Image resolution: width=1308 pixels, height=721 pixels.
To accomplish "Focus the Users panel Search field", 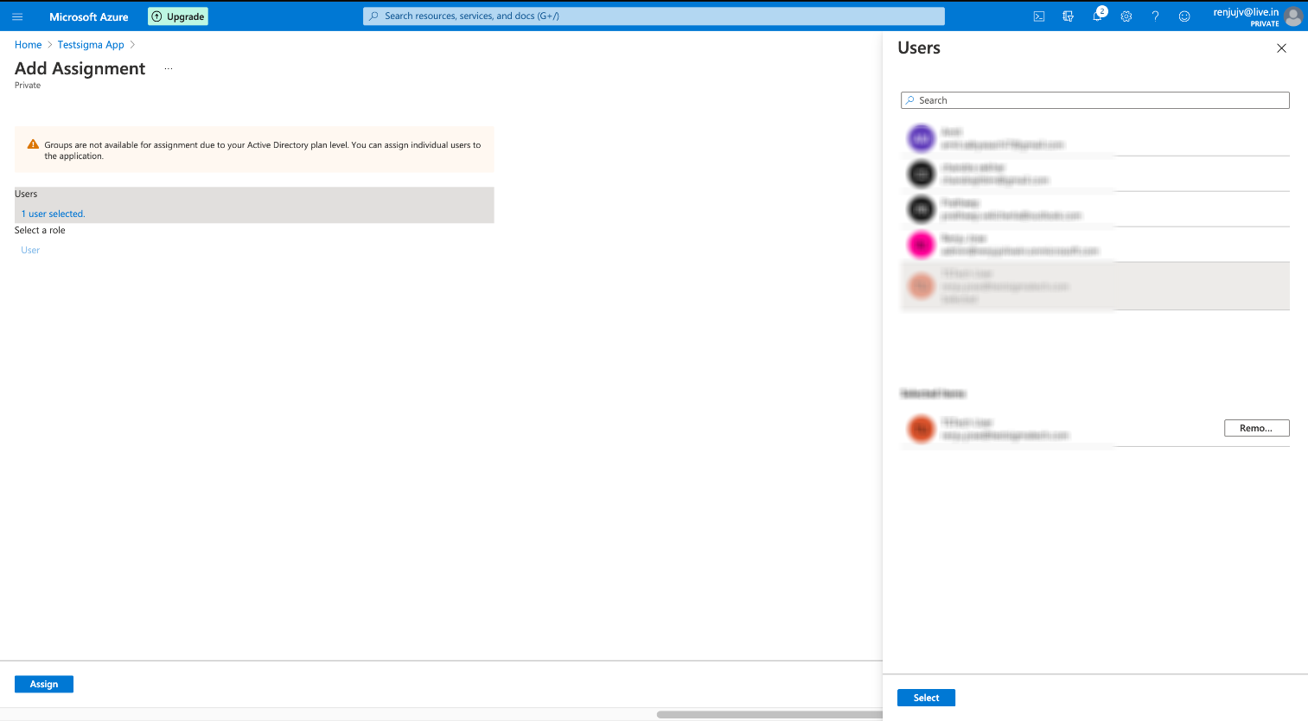I will click(x=1094, y=100).
